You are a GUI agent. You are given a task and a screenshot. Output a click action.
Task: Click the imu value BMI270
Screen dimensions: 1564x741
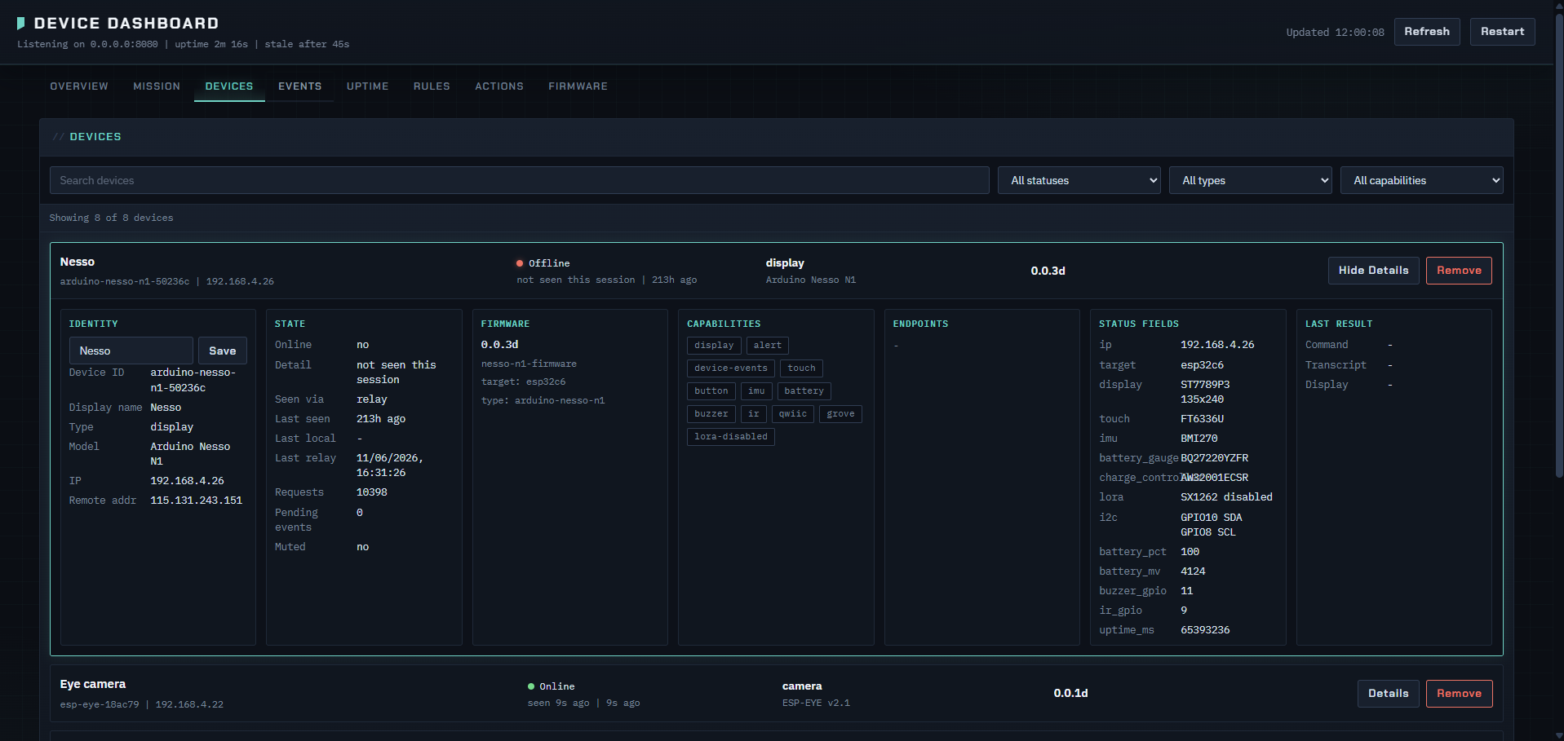click(x=1199, y=439)
